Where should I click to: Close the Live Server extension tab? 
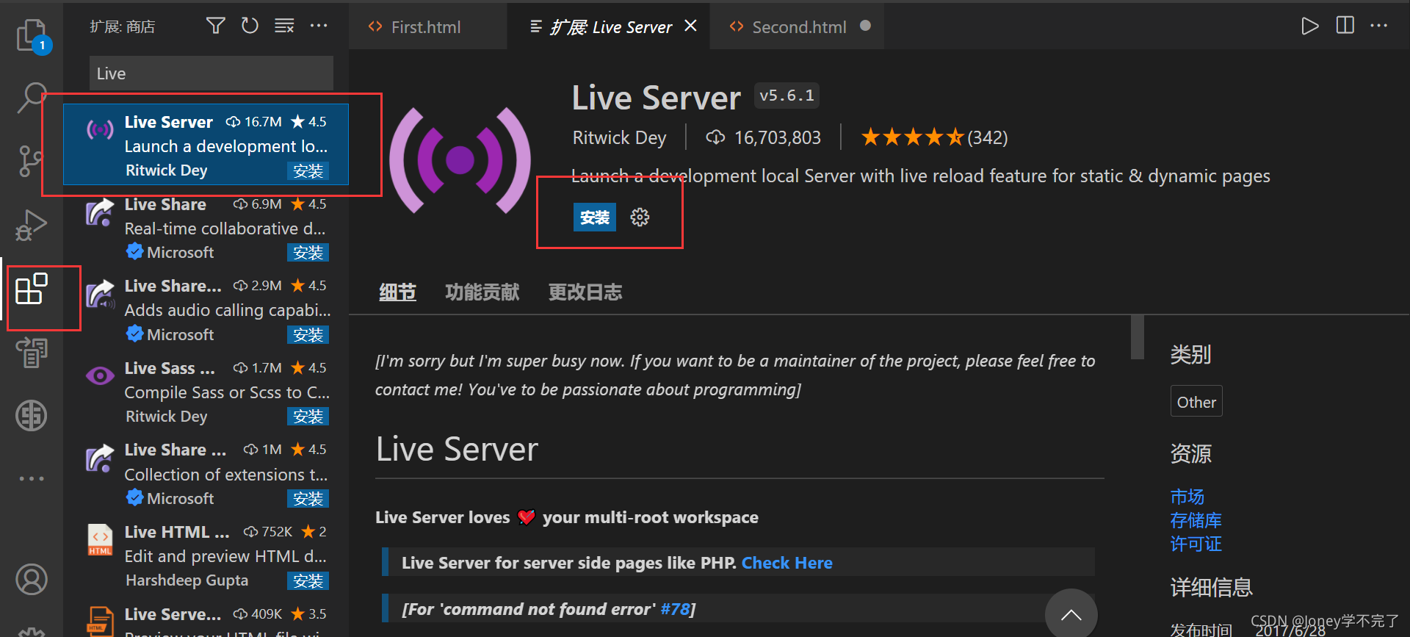tap(690, 26)
